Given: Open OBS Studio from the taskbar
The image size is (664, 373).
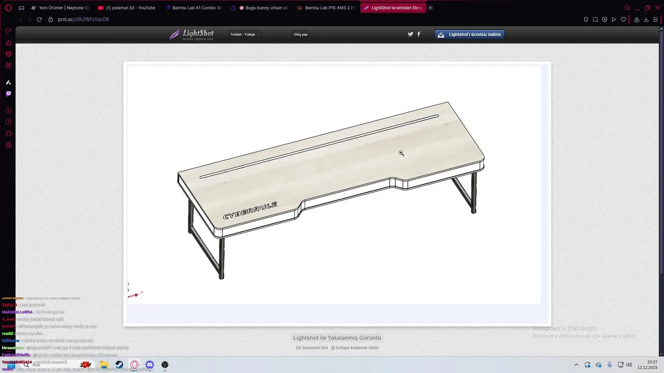Looking at the screenshot, I should pos(165,365).
